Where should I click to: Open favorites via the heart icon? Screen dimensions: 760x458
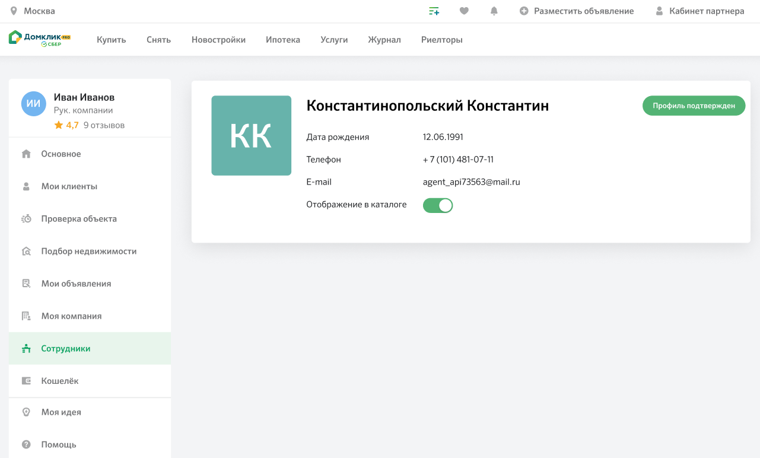[x=464, y=11]
